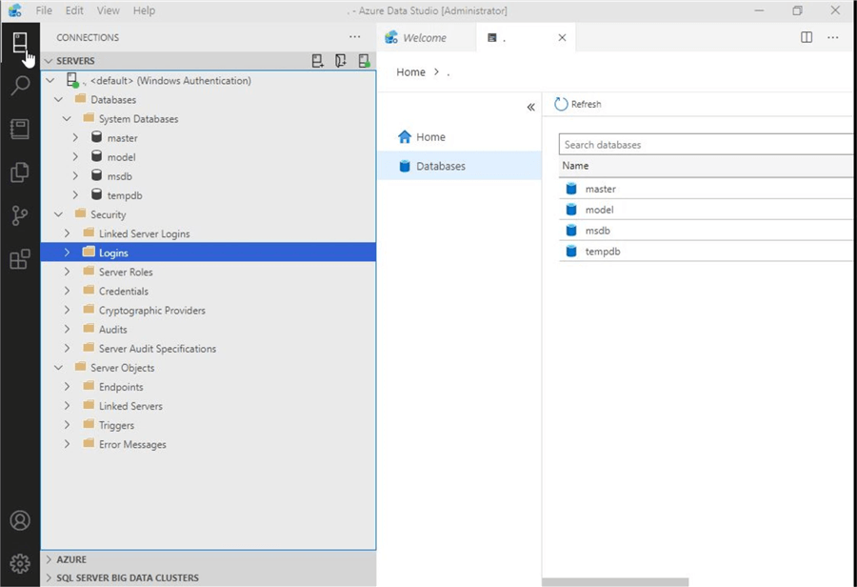This screenshot has height=587, width=857.
Task: Open the Accounts icon
Action: pyautogui.click(x=20, y=520)
